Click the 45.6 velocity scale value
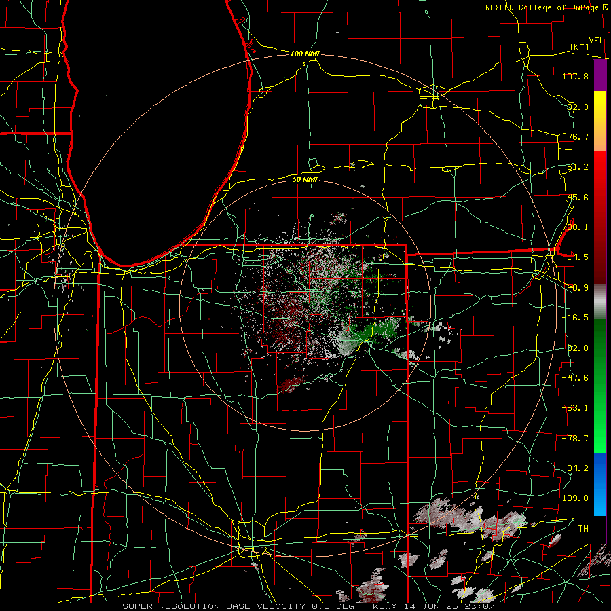The image size is (611, 611). pyautogui.click(x=578, y=197)
